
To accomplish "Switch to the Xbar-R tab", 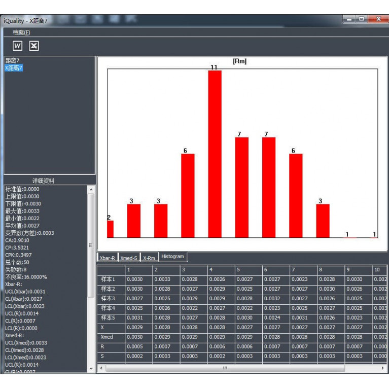I will tap(107, 258).
